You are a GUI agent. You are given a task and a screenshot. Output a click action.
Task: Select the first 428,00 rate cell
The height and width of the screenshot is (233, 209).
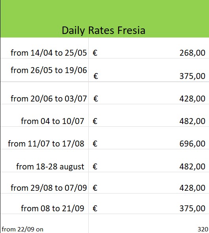click(x=149, y=93)
